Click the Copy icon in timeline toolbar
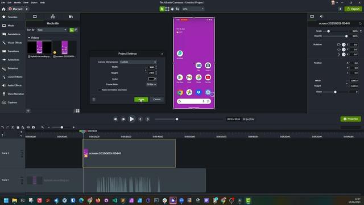Viewport: 364px width, 205px height. [18, 128]
